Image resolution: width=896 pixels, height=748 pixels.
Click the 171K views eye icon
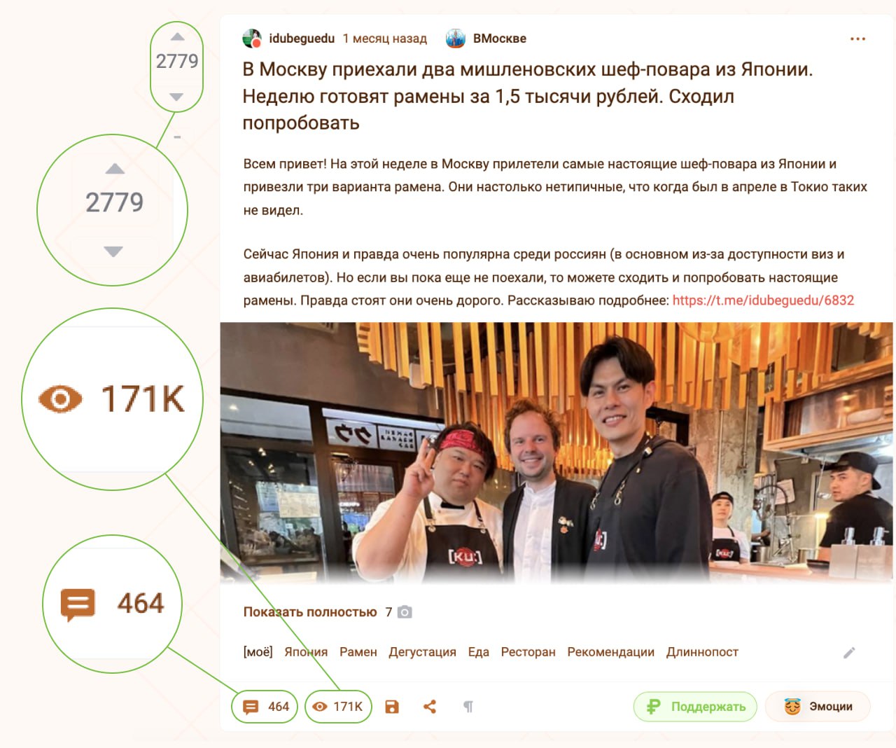click(x=320, y=707)
